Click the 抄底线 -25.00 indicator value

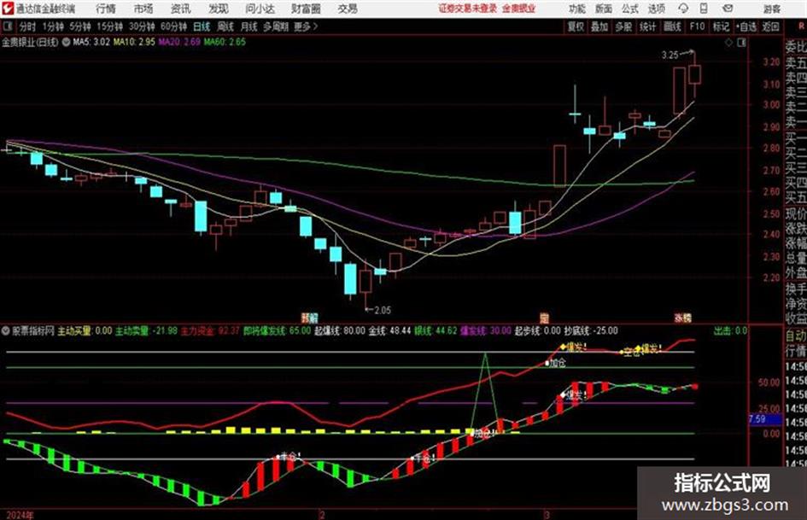point(591,330)
